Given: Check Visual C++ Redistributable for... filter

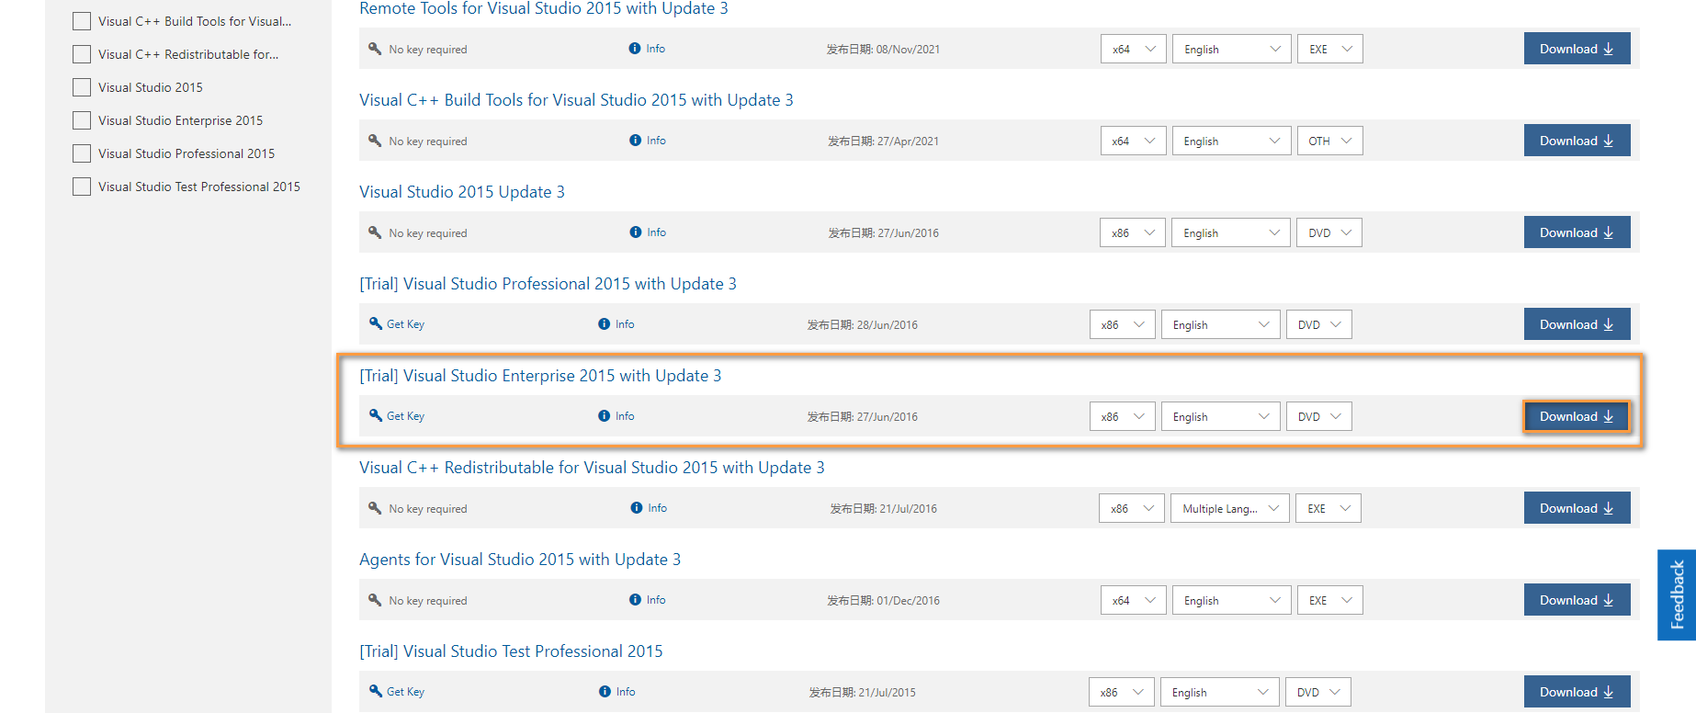Looking at the screenshot, I should pos(82,54).
